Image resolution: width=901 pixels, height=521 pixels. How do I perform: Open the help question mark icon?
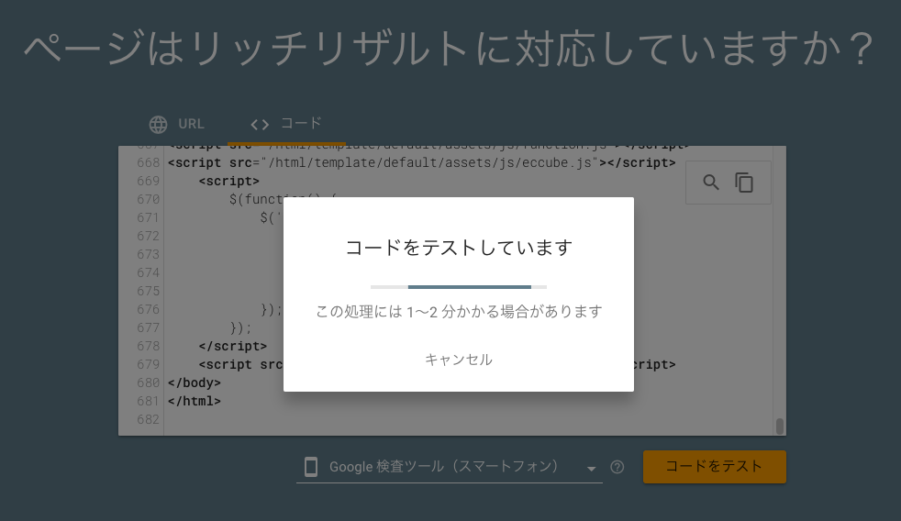click(617, 467)
